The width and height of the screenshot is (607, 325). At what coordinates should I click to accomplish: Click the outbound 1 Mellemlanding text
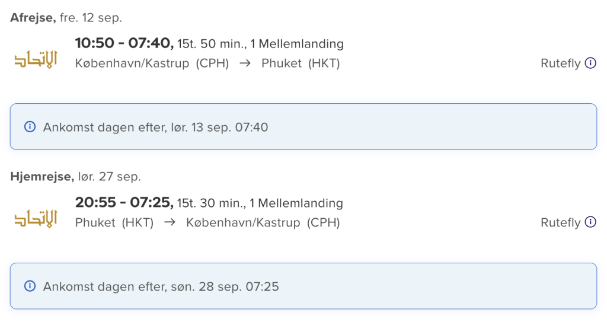[297, 44]
